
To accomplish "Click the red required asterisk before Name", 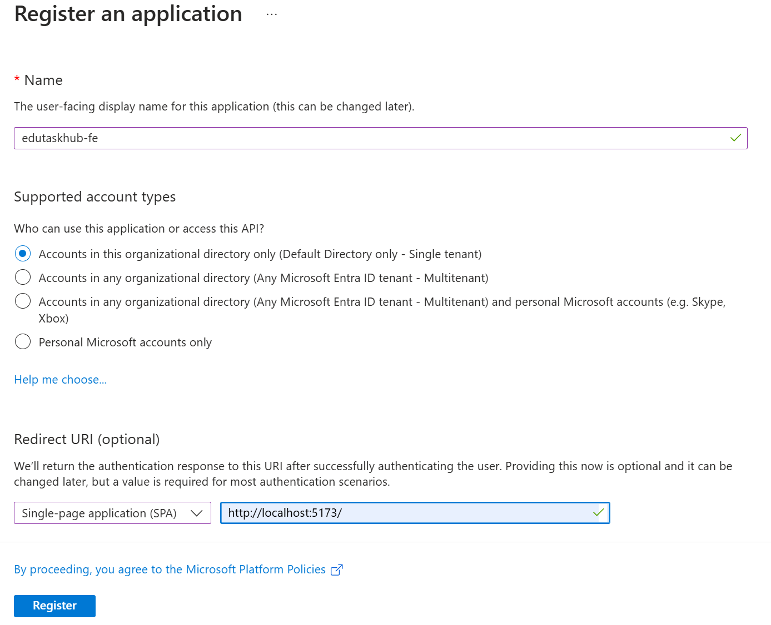I will (17, 79).
